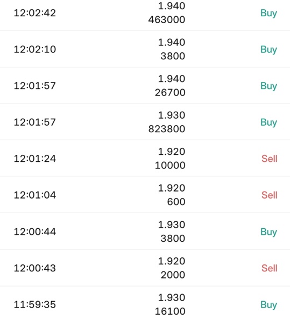Viewport: 290px width, 320px height.
Task: Tap the Sell label at 12:01:04
Action: pyautogui.click(x=269, y=195)
